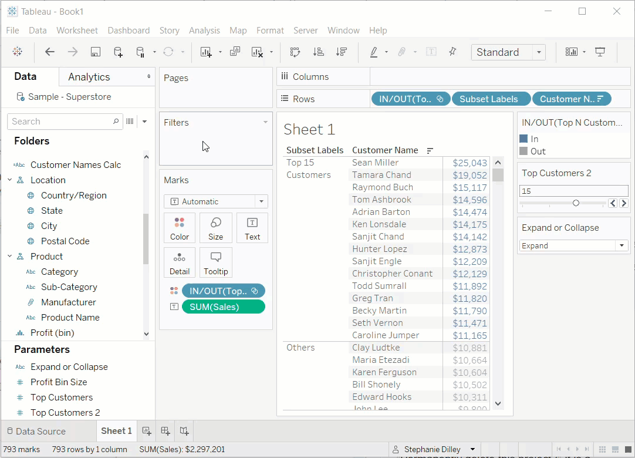Click the Duplicate sheet icon
The height and width of the screenshot is (458, 635).
pyautogui.click(x=235, y=52)
